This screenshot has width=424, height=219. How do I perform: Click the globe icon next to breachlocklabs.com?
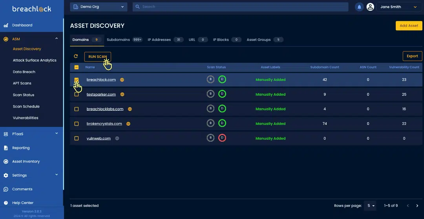130,109
